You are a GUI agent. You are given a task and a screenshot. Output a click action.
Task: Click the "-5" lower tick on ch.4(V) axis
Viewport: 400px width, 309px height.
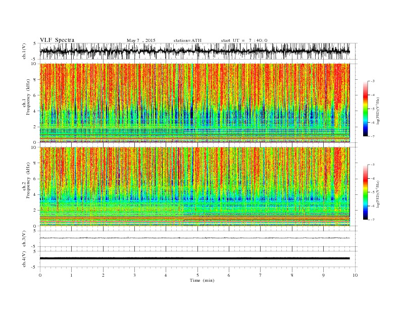(34, 267)
